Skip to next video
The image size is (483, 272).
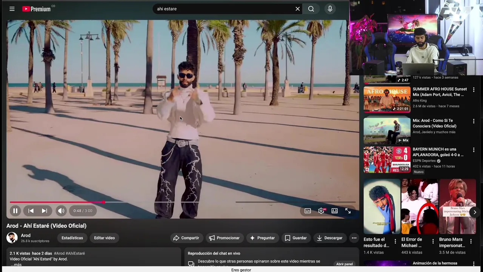[45, 211]
